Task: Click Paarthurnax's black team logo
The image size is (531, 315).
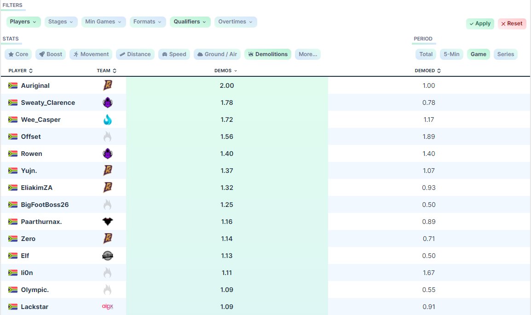Action: click(107, 222)
